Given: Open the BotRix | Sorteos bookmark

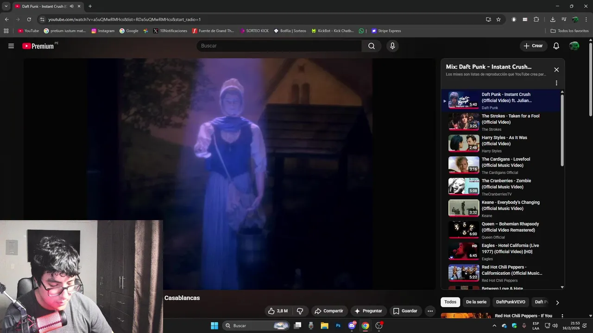Looking at the screenshot, I should click(x=290, y=31).
